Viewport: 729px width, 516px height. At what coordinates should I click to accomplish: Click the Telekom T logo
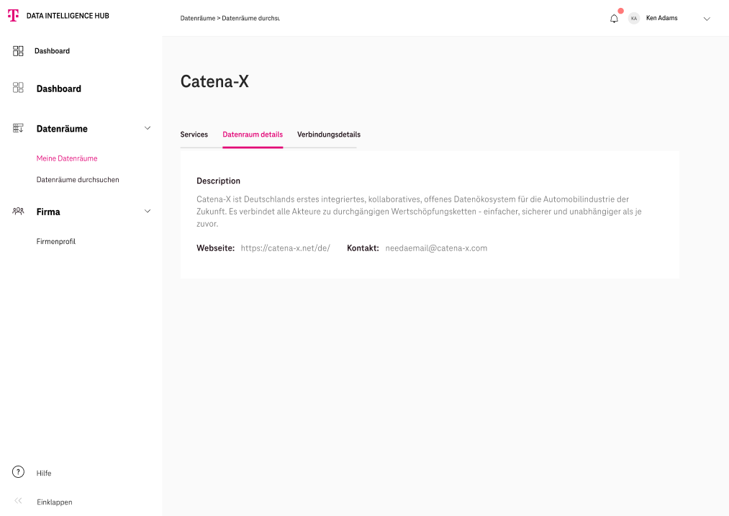(13, 15)
